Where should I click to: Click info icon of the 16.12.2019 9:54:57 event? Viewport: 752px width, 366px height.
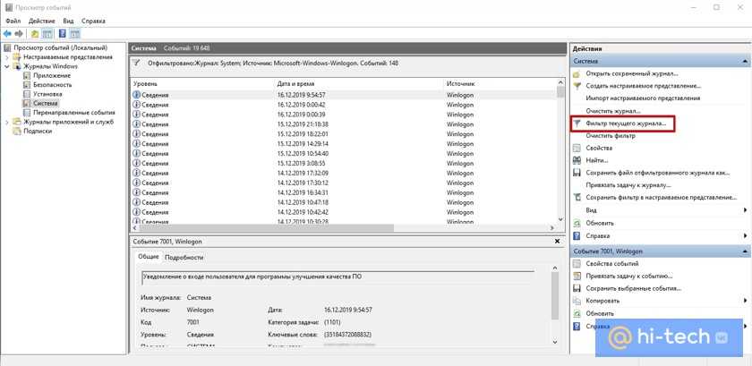pos(137,94)
